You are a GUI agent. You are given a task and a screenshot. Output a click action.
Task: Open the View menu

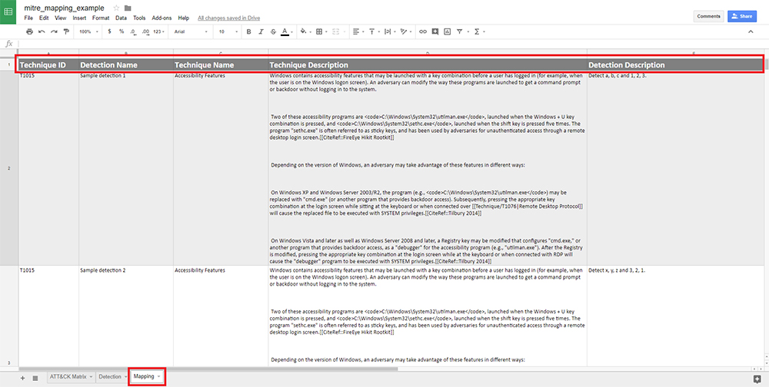(60, 18)
